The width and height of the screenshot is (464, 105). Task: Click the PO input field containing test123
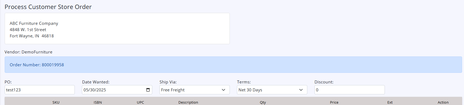[40, 90]
